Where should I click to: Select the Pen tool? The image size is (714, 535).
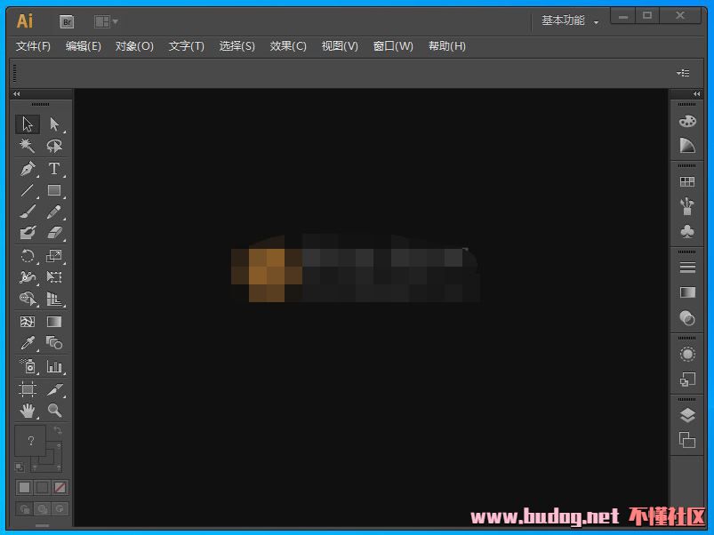[28, 169]
